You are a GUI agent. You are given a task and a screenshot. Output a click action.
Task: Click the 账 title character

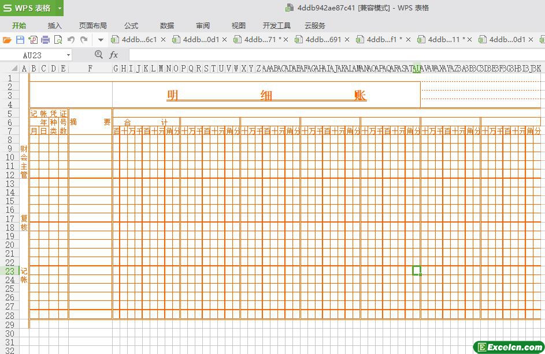(x=361, y=95)
